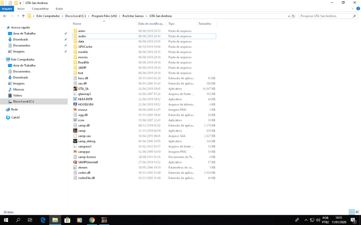Screen dimensions: 361x225
Task: Select the stream config file icon
Action: pos(75,168)
